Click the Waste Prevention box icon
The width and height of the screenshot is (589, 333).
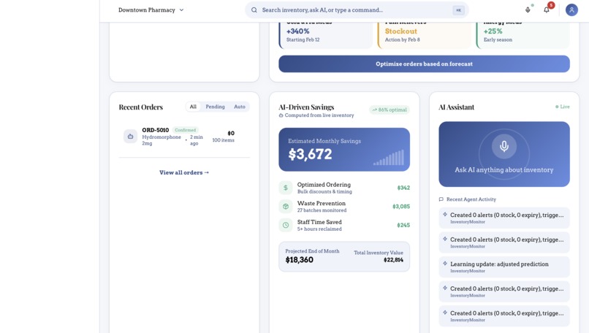286,206
